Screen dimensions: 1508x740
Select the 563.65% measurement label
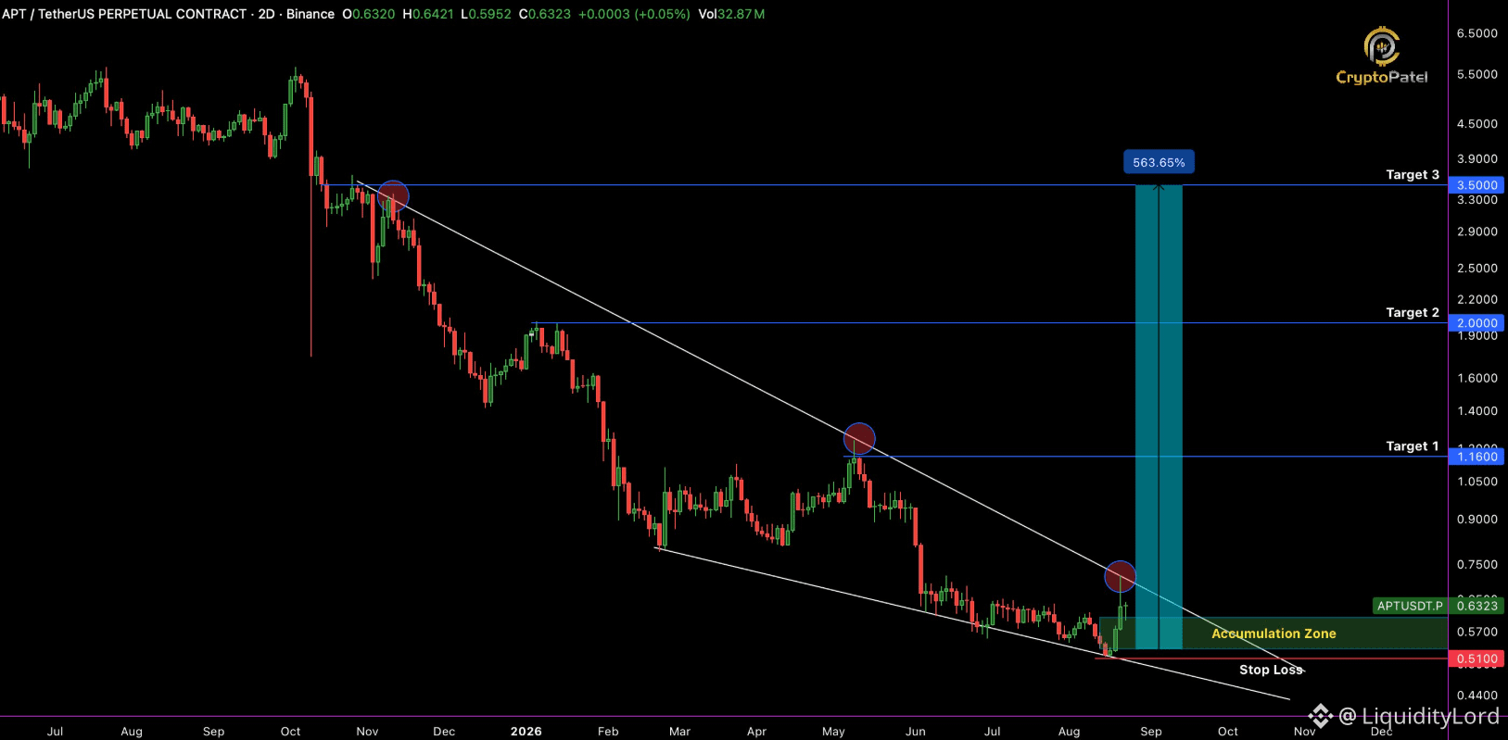point(1159,162)
